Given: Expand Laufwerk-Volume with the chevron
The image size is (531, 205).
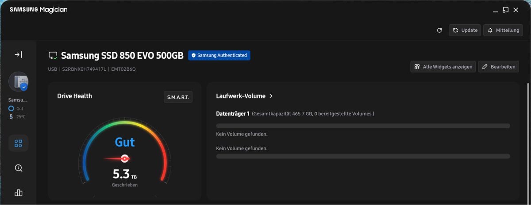Looking at the screenshot, I should pyautogui.click(x=271, y=96).
